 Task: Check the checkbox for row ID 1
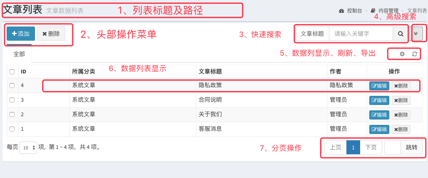(x=12, y=129)
